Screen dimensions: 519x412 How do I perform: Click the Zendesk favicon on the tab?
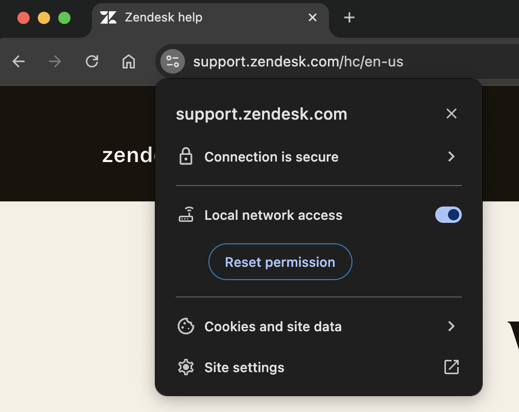108,17
